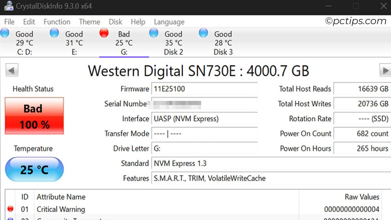Screen dimensions: 391x220
Task: Select the Good health indicator above drive C:
Action: [x=5, y=33]
